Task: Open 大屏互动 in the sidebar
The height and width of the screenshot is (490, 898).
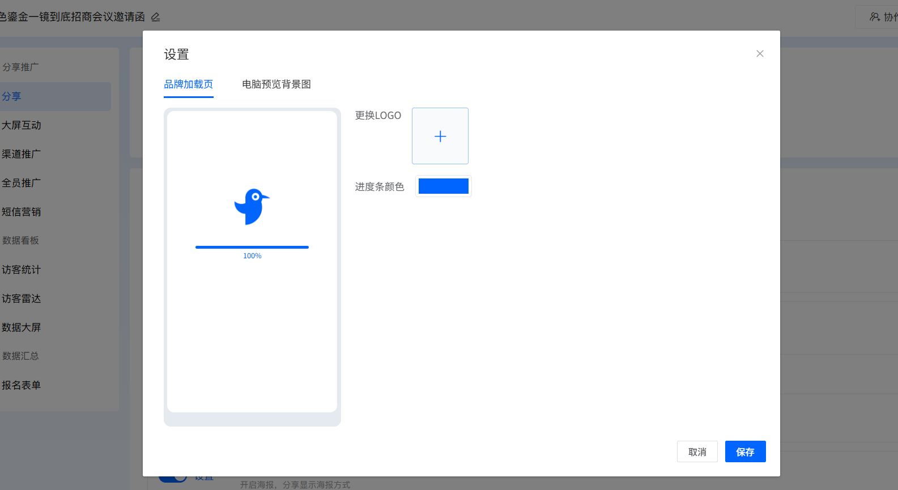Action: (22, 125)
